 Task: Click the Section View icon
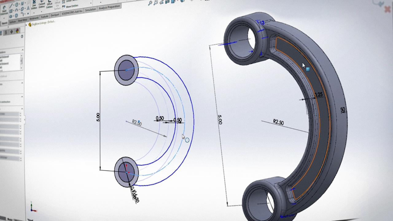point(168,2)
